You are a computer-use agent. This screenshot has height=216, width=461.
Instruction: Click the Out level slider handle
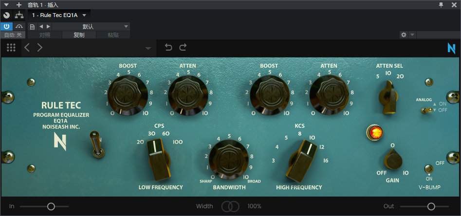pos(431,206)
